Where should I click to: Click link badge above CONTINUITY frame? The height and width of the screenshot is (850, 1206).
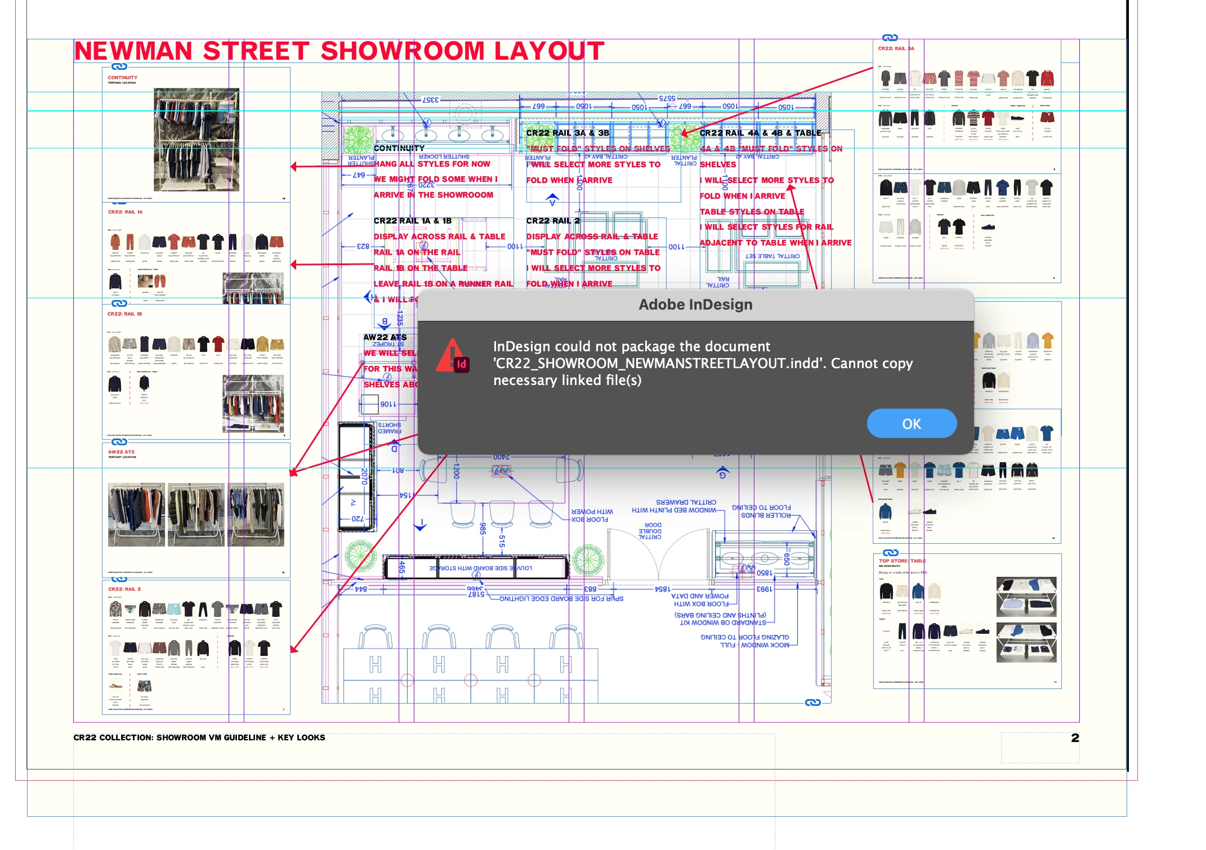[x=119, y=66]
